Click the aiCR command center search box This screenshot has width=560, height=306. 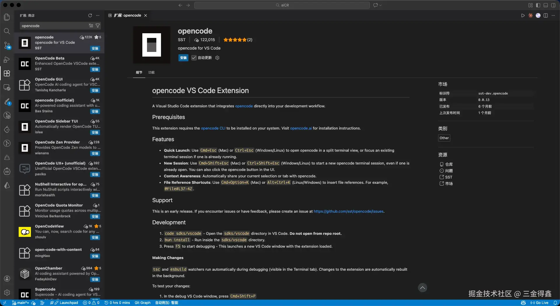[282, 5]
